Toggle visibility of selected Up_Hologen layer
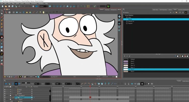This screenshot has width=189, height=102. point(5,97)
